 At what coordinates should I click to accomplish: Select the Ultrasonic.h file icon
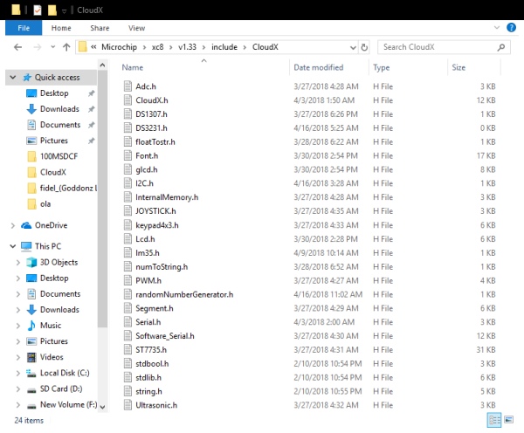[128, 405]
